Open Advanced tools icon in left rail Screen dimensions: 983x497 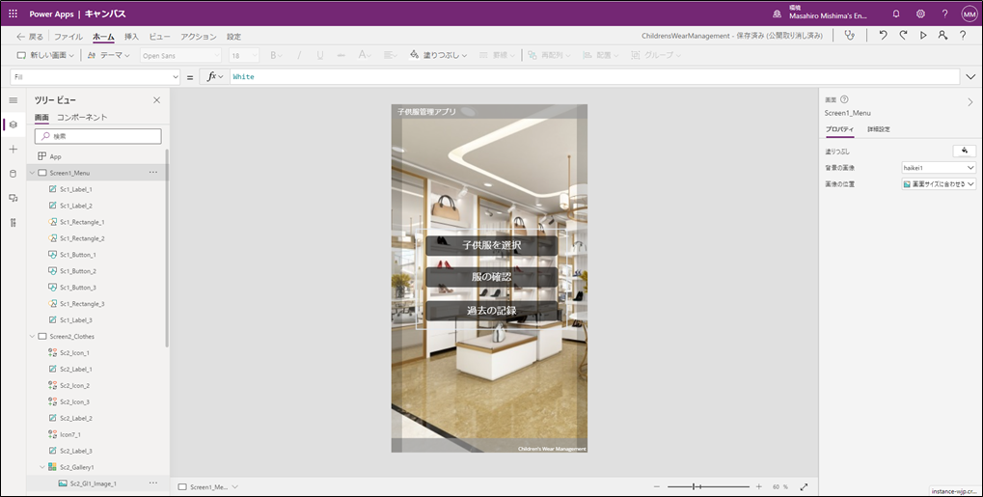click(14, 222)
